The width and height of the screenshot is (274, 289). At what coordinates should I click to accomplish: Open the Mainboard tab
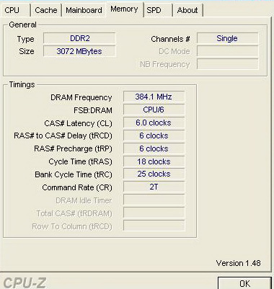pos(84,10)
